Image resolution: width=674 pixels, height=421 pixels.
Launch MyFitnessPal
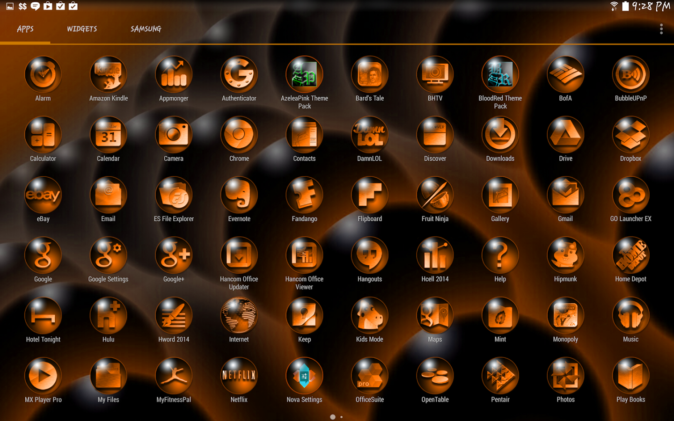(x=174, y=376)
